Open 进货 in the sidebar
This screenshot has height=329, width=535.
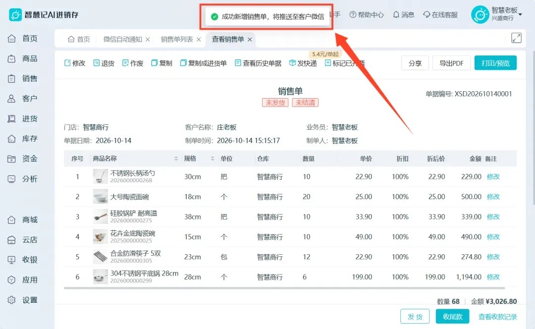pyautogui.click(x=22, y=119)
